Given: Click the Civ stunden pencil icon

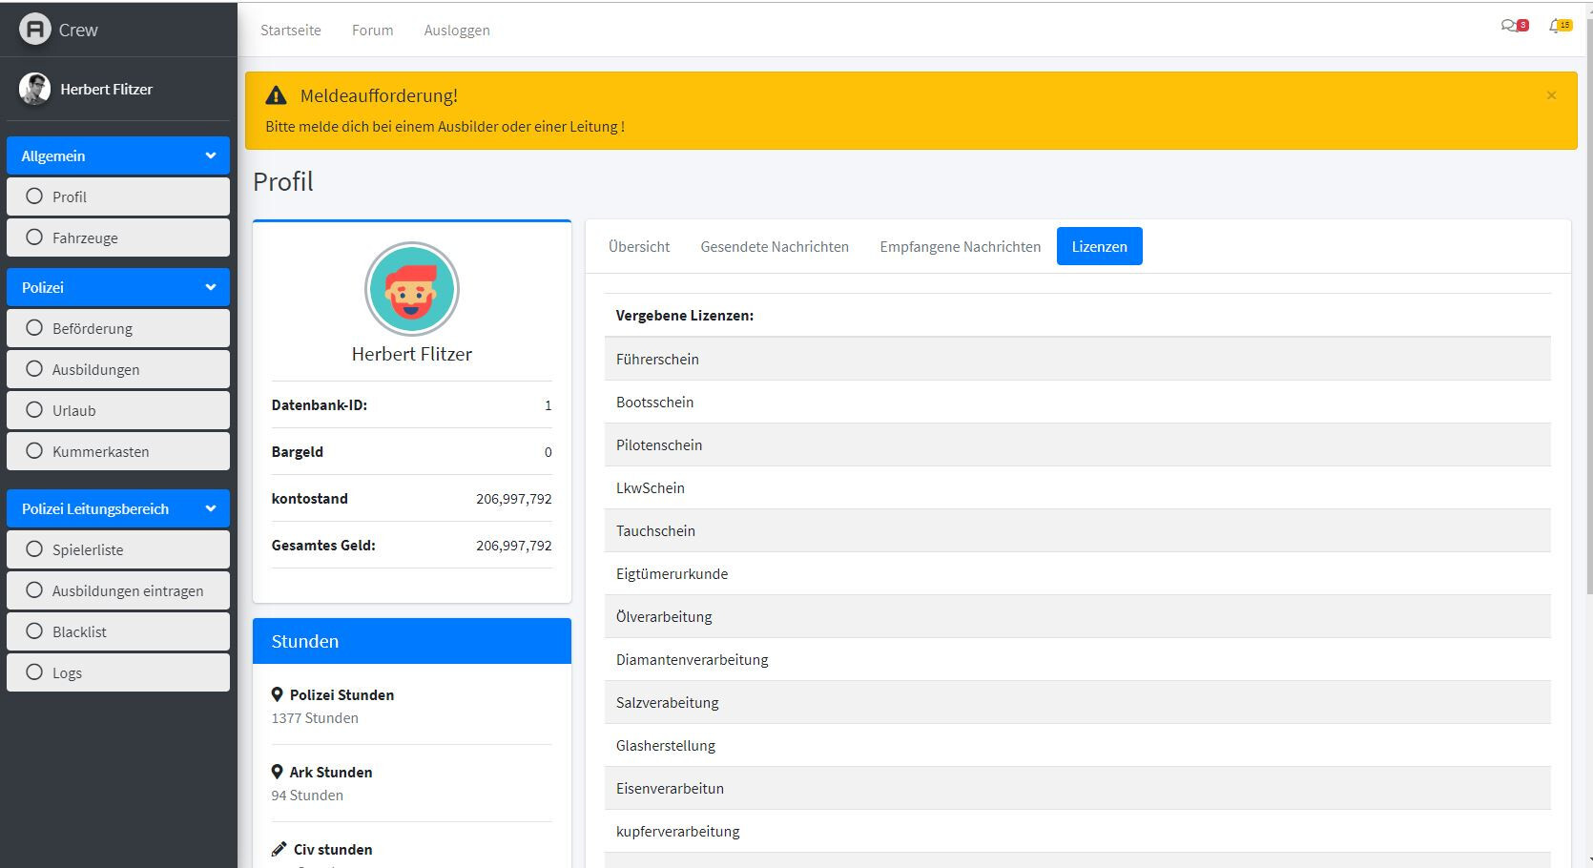Looking at the screenshot, I should tap(279, 849).
